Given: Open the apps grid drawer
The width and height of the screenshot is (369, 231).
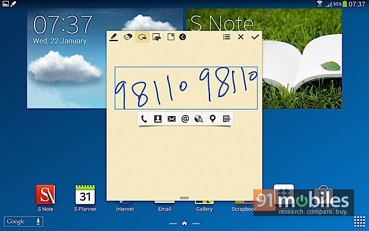Looking at the screenshot, I should click(x=359, y=221).
